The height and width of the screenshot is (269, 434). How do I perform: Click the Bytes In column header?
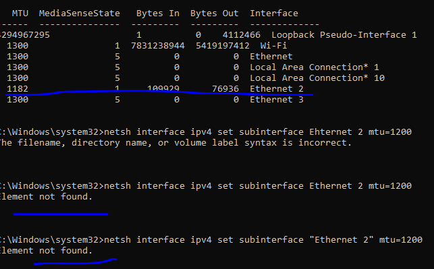158,13
